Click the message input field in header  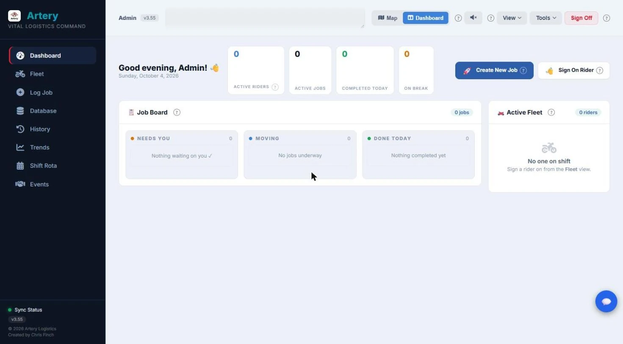point(265,18)
